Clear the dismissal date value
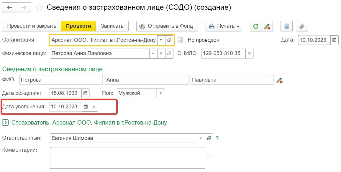 [94, 107]
